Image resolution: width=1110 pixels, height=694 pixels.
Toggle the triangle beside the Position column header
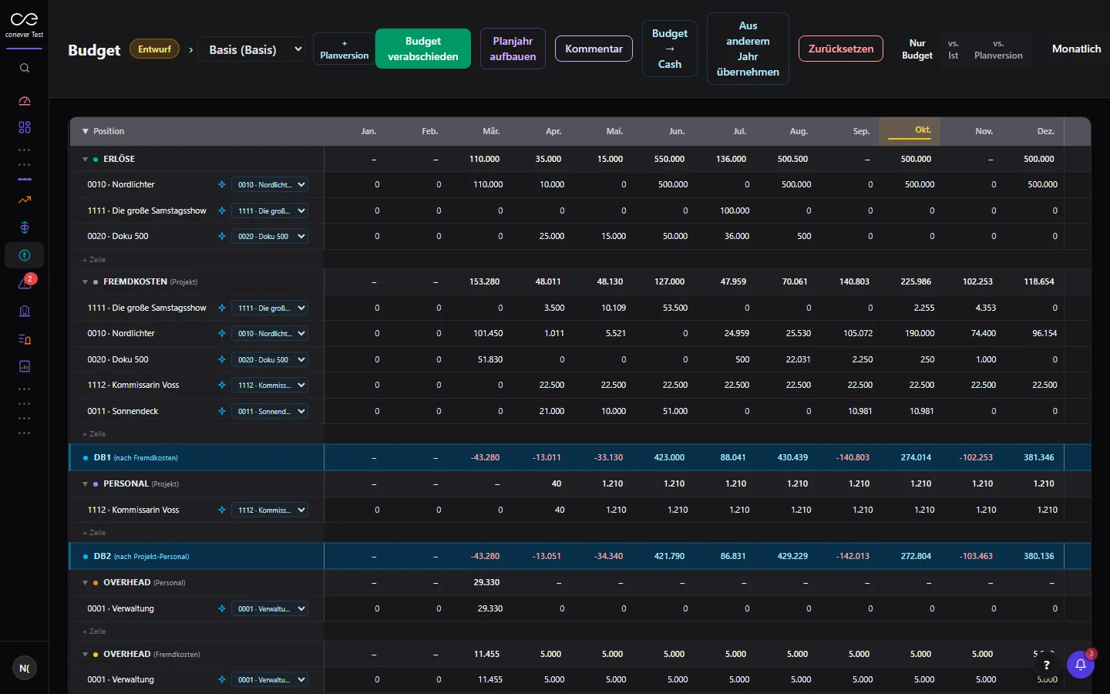[x=85, y=132]
